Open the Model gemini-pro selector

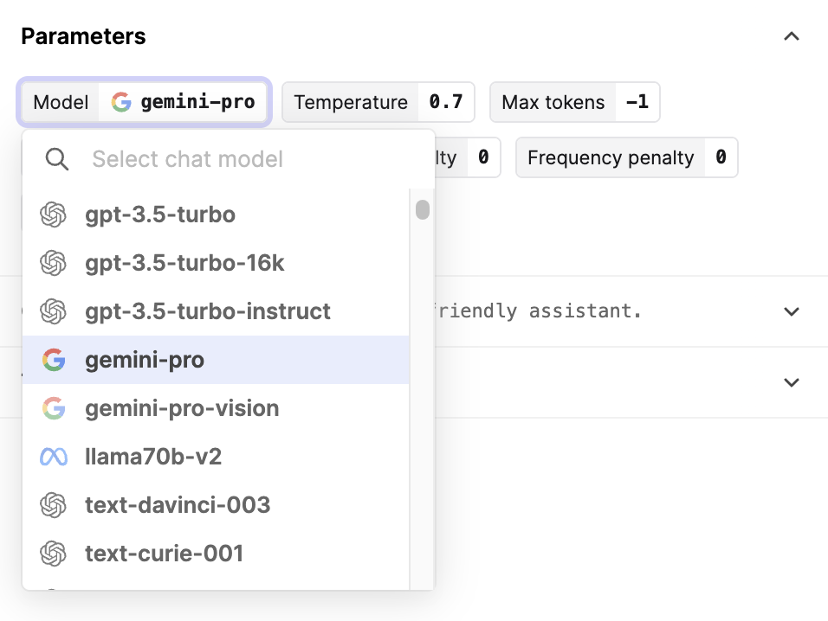point(144,102)
